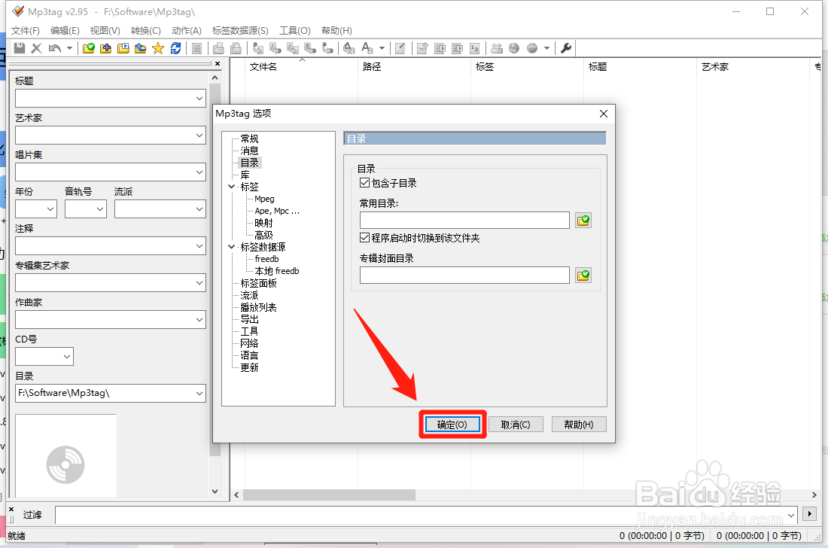Toggle the 程序启动时切换到该文件夹 checkbox

click(364, 239)
